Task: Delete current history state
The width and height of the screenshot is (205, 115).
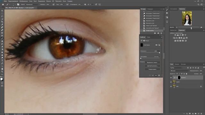Action: pos(161,33)
